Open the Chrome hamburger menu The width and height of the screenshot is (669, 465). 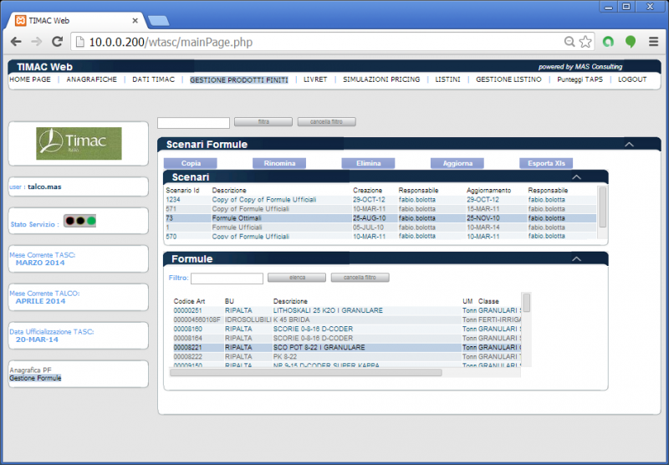click(653, 41)
